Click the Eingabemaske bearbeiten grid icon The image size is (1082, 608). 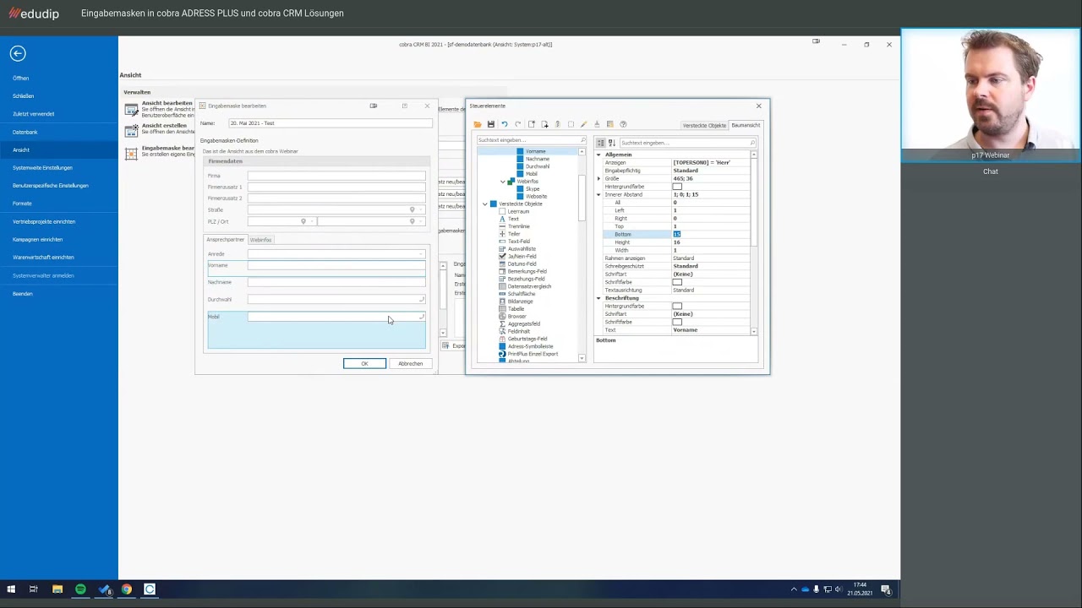click(131, 154)
